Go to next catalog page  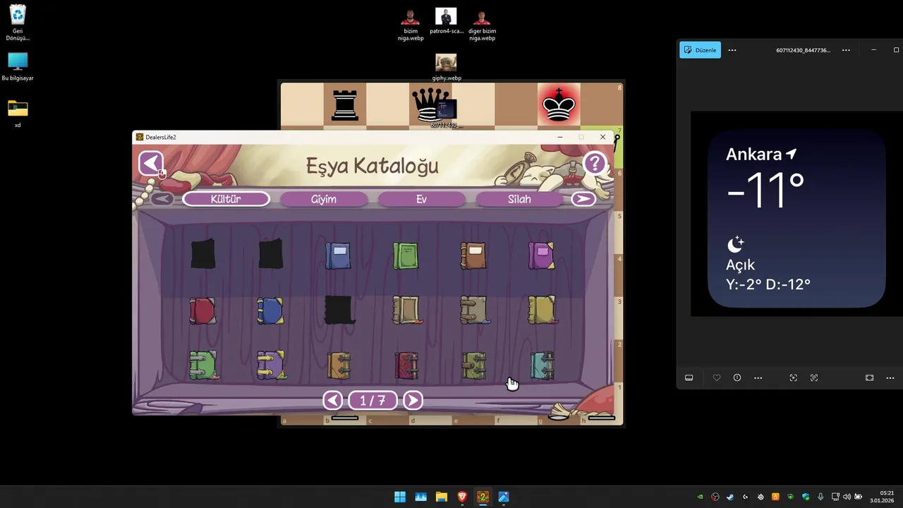tap(413, 401)
